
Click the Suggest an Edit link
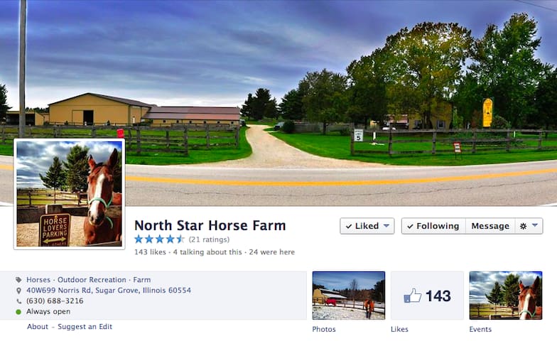tap(85, 327)
